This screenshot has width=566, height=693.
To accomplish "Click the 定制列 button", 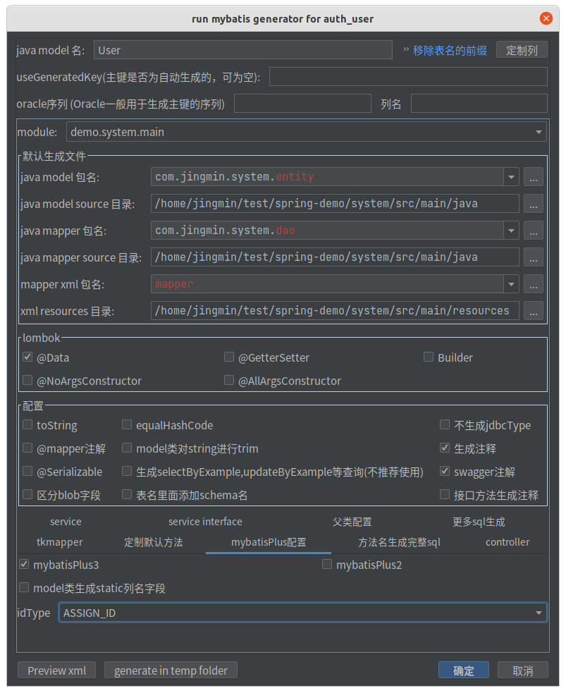I will point(522,50).
